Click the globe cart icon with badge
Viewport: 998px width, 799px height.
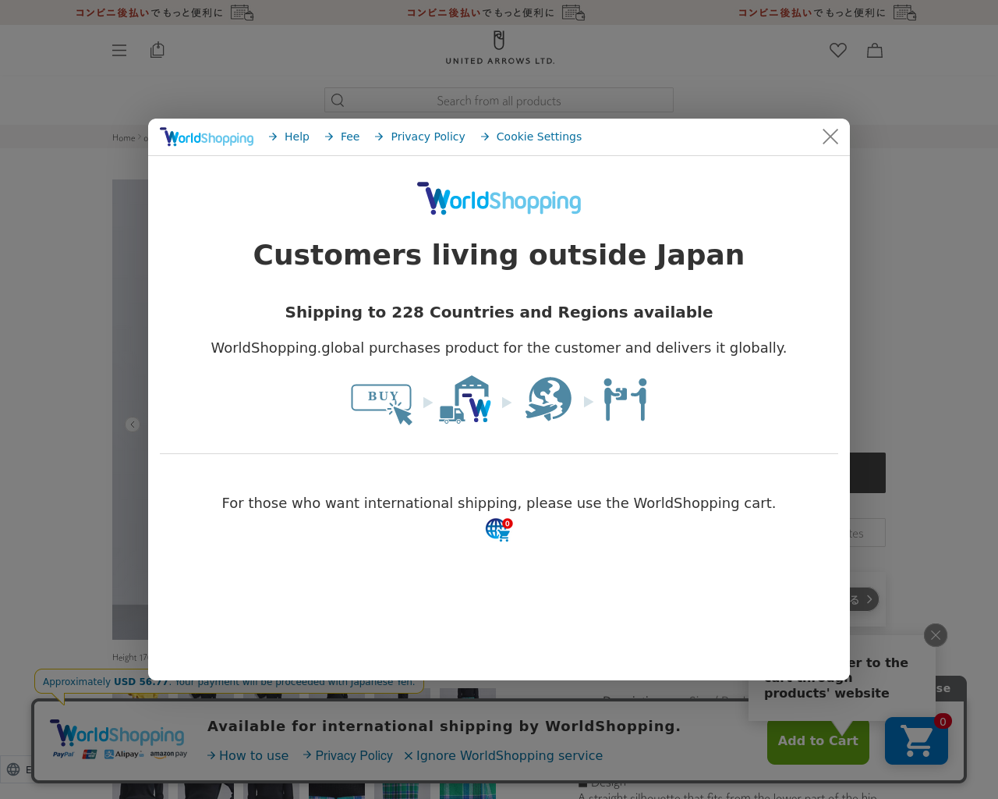pyautogui.click(x=499, y=530)
